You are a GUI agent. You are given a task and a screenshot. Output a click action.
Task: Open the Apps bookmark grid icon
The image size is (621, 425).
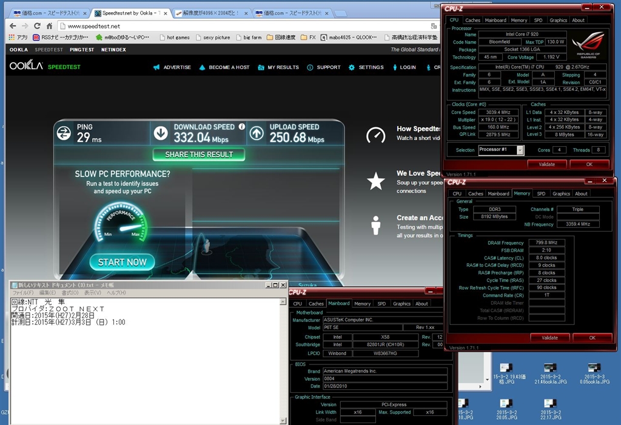(12, 37)
